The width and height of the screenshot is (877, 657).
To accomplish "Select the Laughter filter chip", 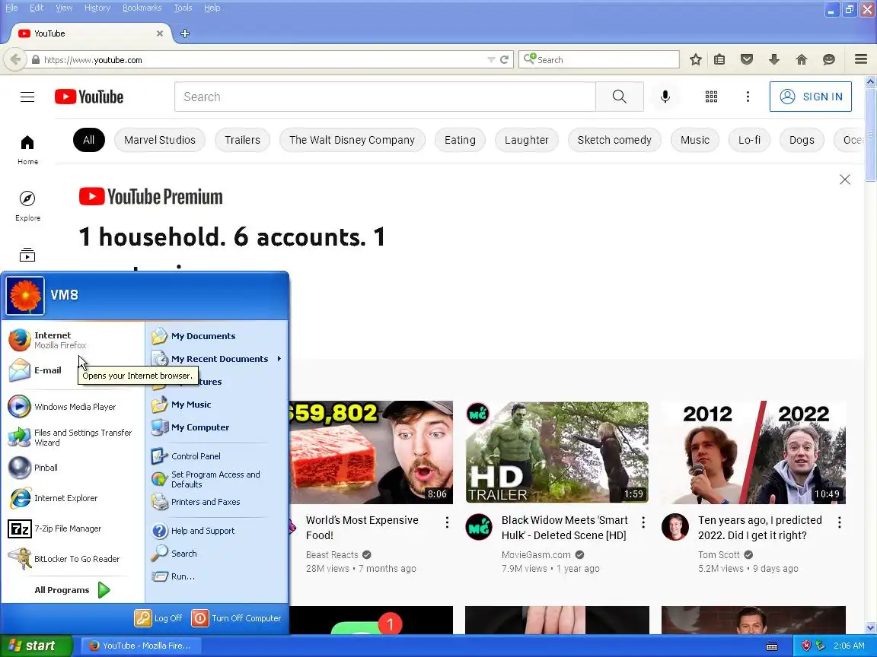I will 526,140.
